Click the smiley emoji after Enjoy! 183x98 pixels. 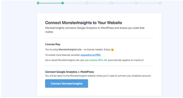tap(112, 50)
